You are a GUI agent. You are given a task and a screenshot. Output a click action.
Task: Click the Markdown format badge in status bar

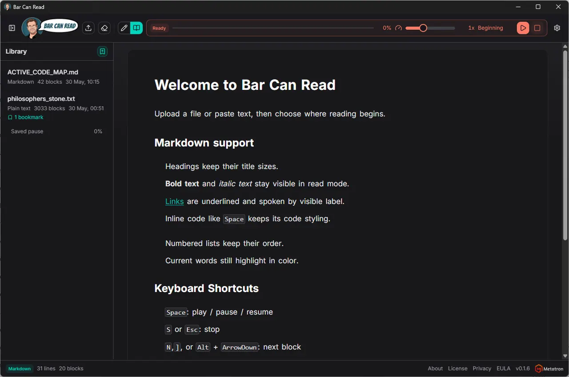point(20,369)
